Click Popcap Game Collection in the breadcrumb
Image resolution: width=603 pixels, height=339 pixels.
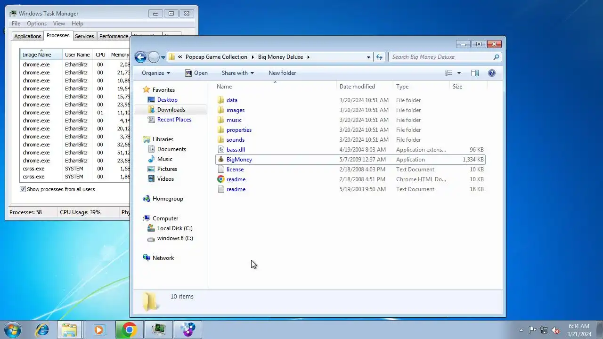pos(216,57)
